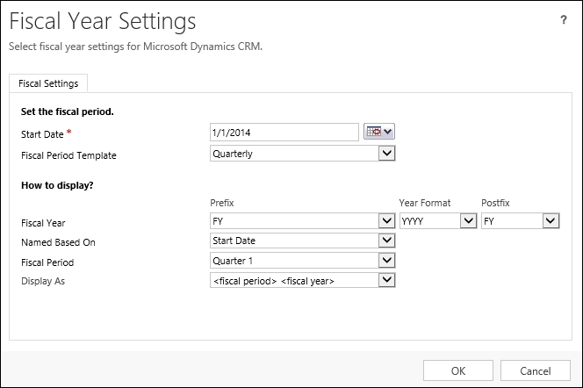Screen dimensions: 583x388
Task: Open the Fiscal Period Quarter 1 dropdown arrow
Action: [x=386, y=260]
